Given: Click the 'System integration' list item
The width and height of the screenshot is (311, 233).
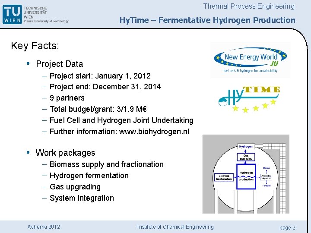Looking at the screenshot, I should click(82, 198).
